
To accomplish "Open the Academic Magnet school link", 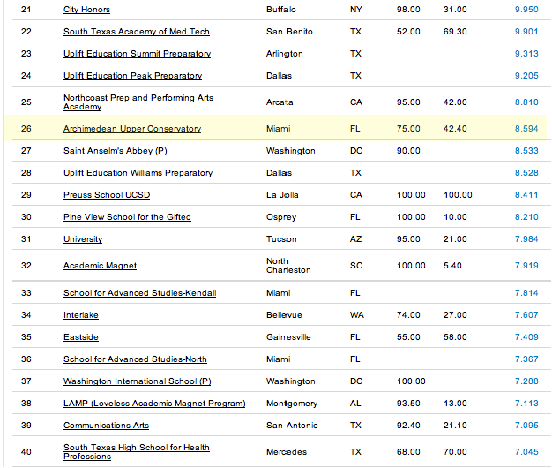I will [x=100, y=266].
